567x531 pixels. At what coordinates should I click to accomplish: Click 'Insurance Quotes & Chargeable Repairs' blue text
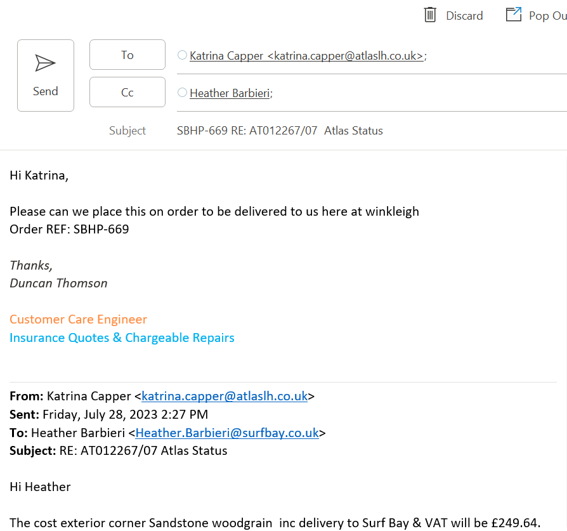(122, 338)
